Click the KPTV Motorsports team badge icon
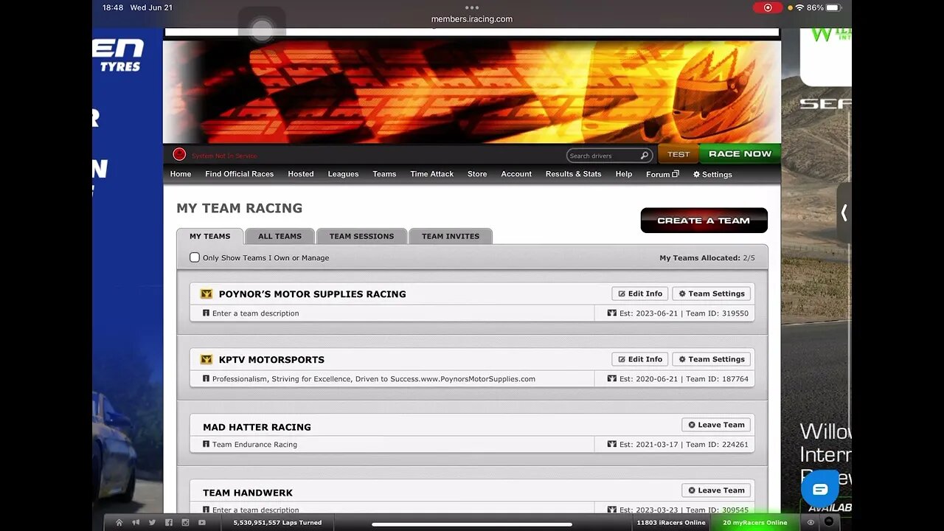The width and height of the screenshot is (944, 531). point(206,359)
